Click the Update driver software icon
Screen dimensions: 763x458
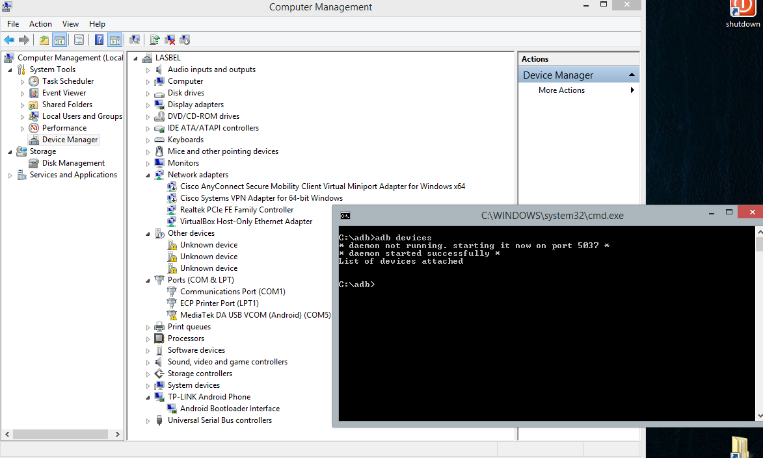pos(155,40)
